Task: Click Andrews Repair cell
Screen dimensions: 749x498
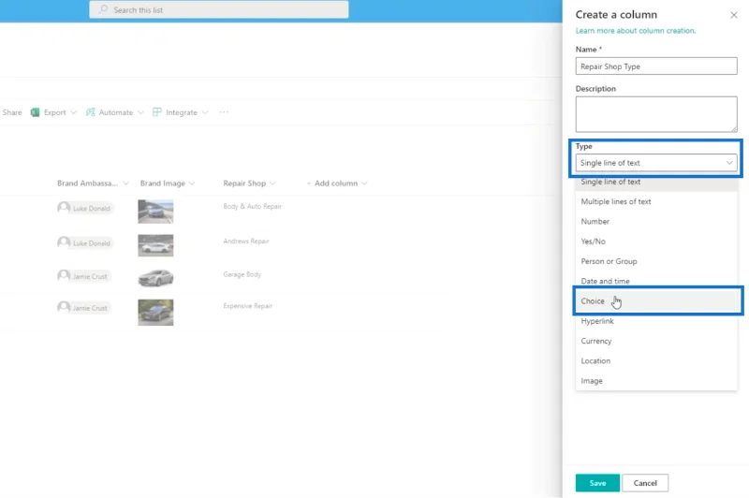Action: pyautogui.click(x=246, y=242)
